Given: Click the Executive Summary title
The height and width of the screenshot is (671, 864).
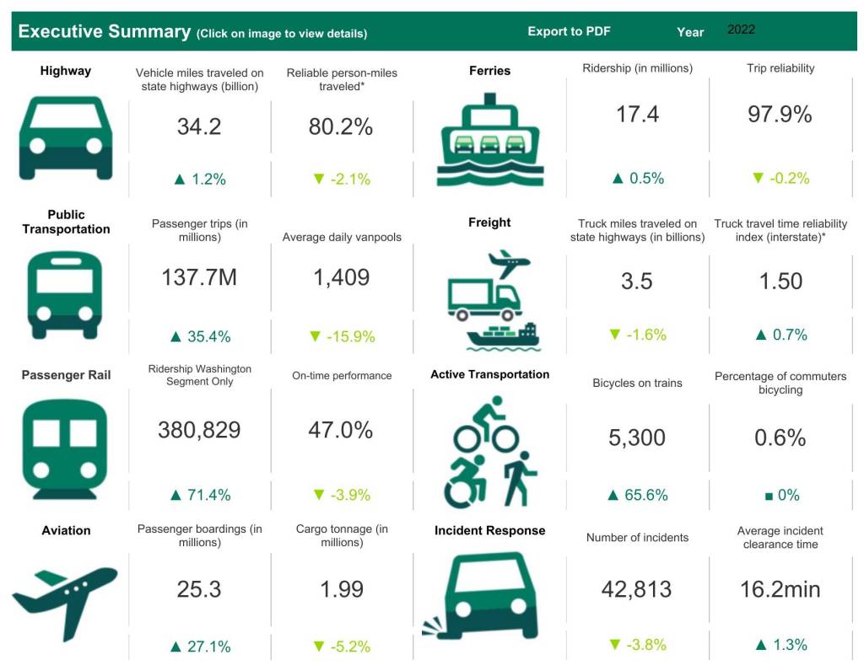Looking at the screenshot, I should click(104, 32).
